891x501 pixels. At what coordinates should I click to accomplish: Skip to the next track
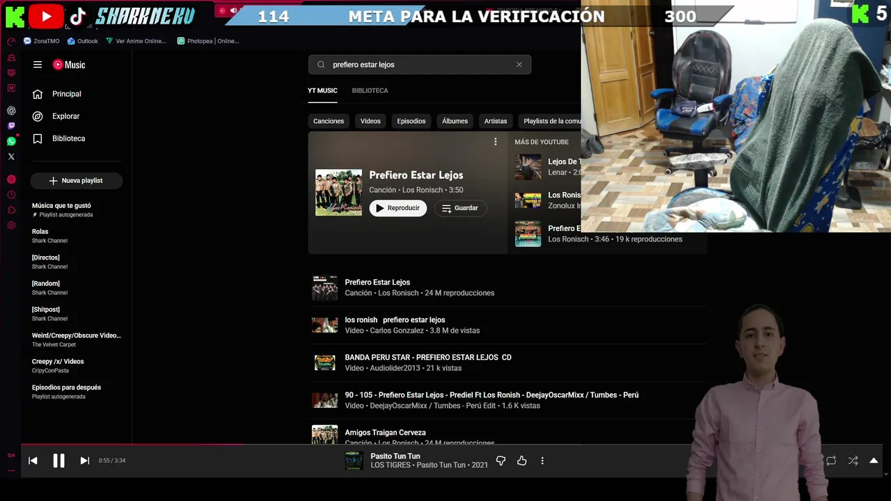pyautogui.click(x=85, y=461)
